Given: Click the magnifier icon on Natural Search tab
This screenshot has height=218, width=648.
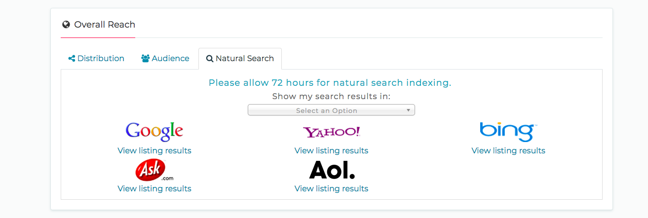Looking at the screenshot, I should pos(210,59).
